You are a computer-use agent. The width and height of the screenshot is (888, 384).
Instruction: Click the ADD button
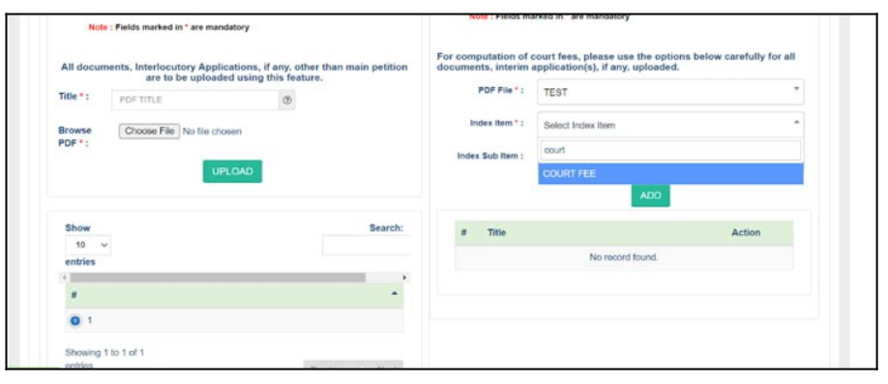[x=650, y=195]
